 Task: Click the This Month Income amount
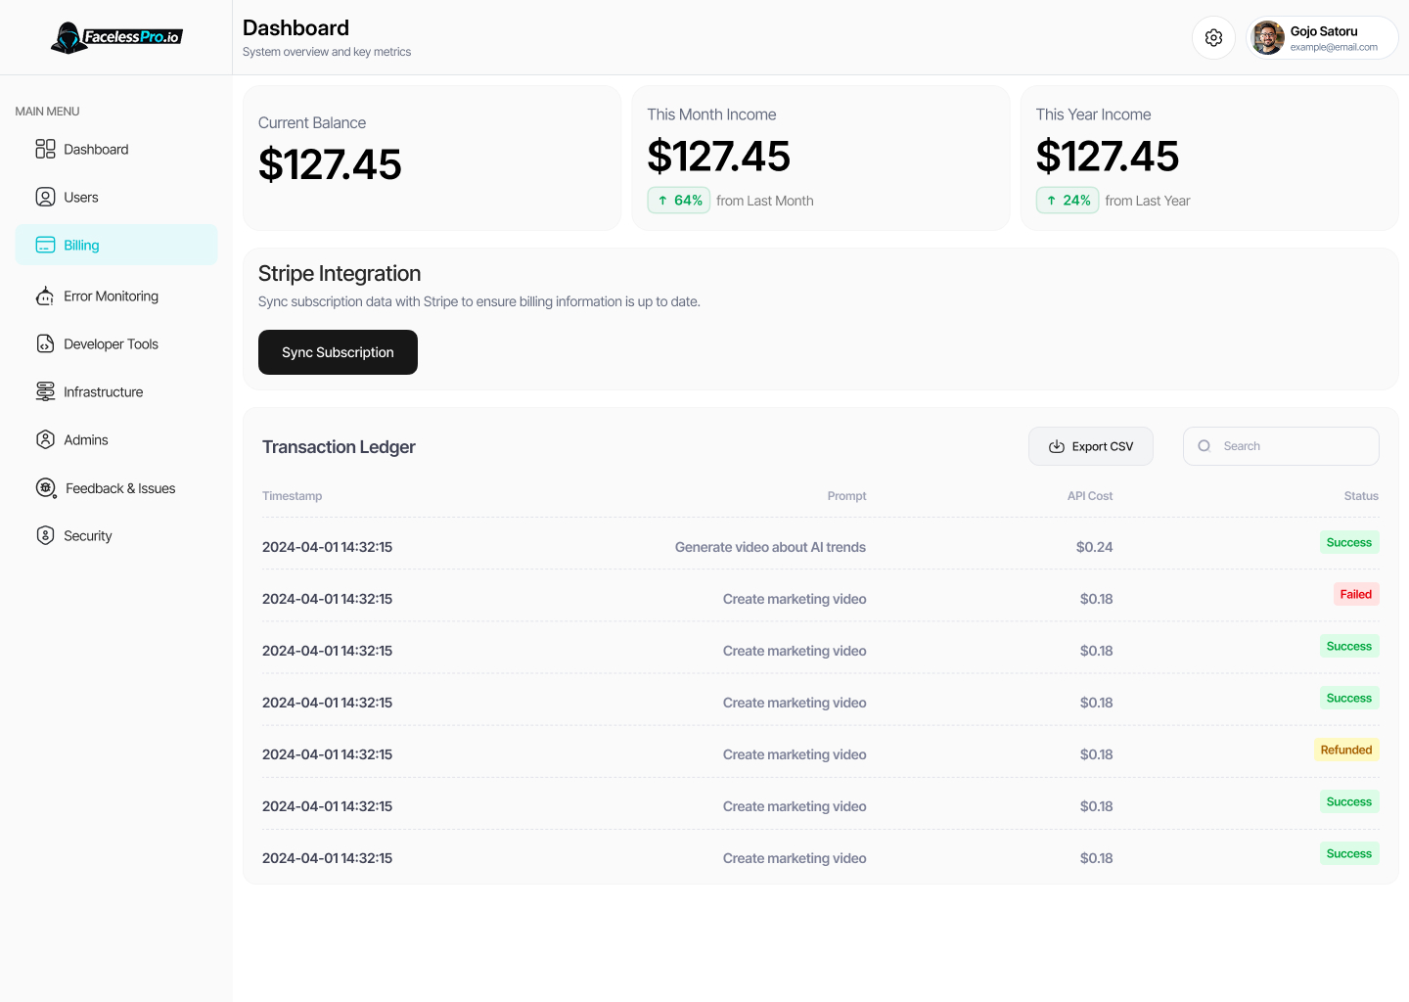point(718,157)
